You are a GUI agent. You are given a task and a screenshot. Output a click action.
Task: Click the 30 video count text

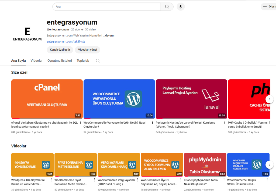[91, 29]
